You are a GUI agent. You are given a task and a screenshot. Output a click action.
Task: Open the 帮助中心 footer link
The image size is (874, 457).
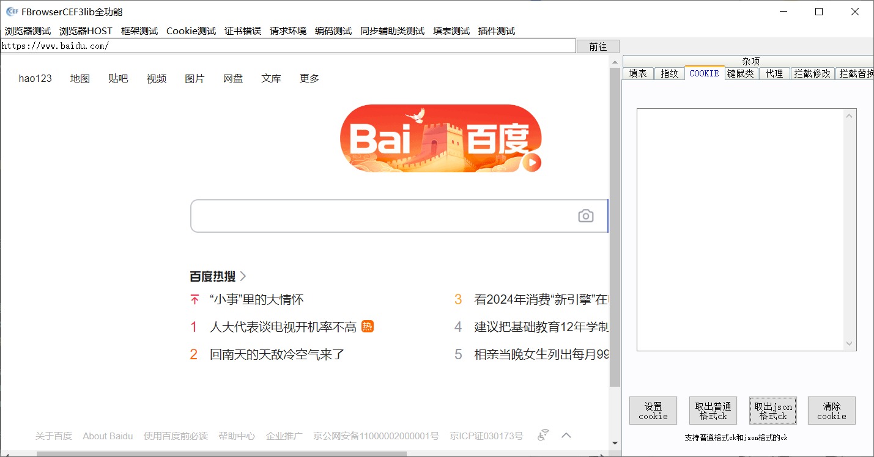pos(237,436)
